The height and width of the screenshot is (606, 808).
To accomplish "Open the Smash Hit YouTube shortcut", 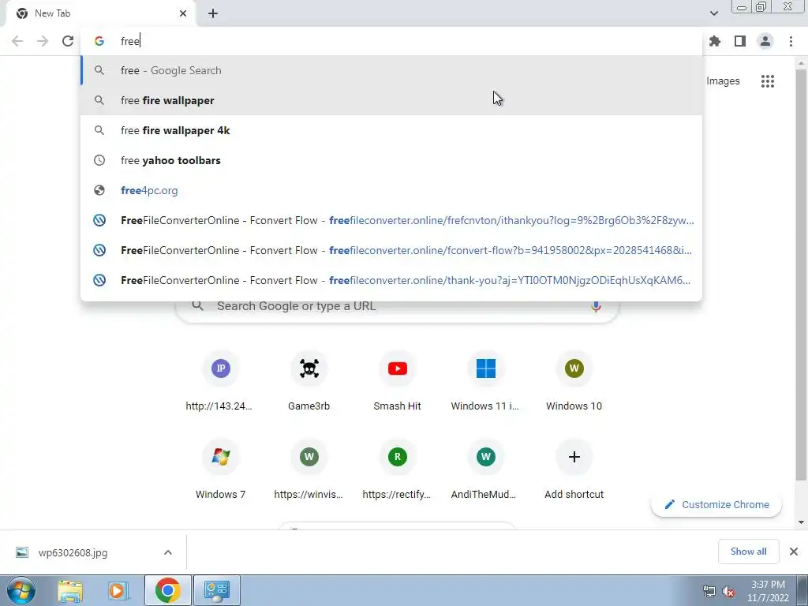I will click(x=398, y=381).
